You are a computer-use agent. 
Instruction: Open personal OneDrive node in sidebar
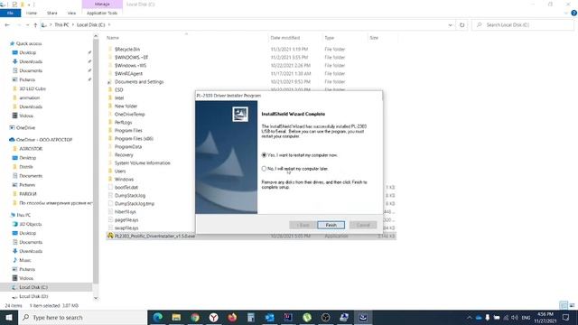point(25,128)
